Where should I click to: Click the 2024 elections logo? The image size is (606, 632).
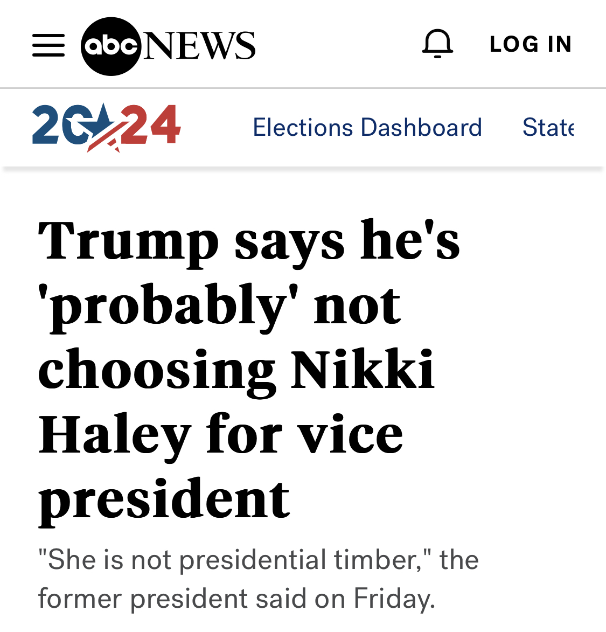[x=107, y=127]
